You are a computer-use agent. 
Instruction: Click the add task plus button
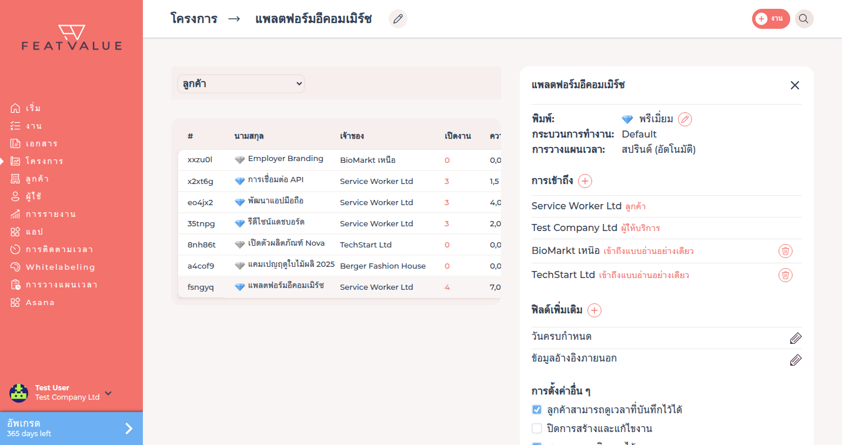pos(770,19)
